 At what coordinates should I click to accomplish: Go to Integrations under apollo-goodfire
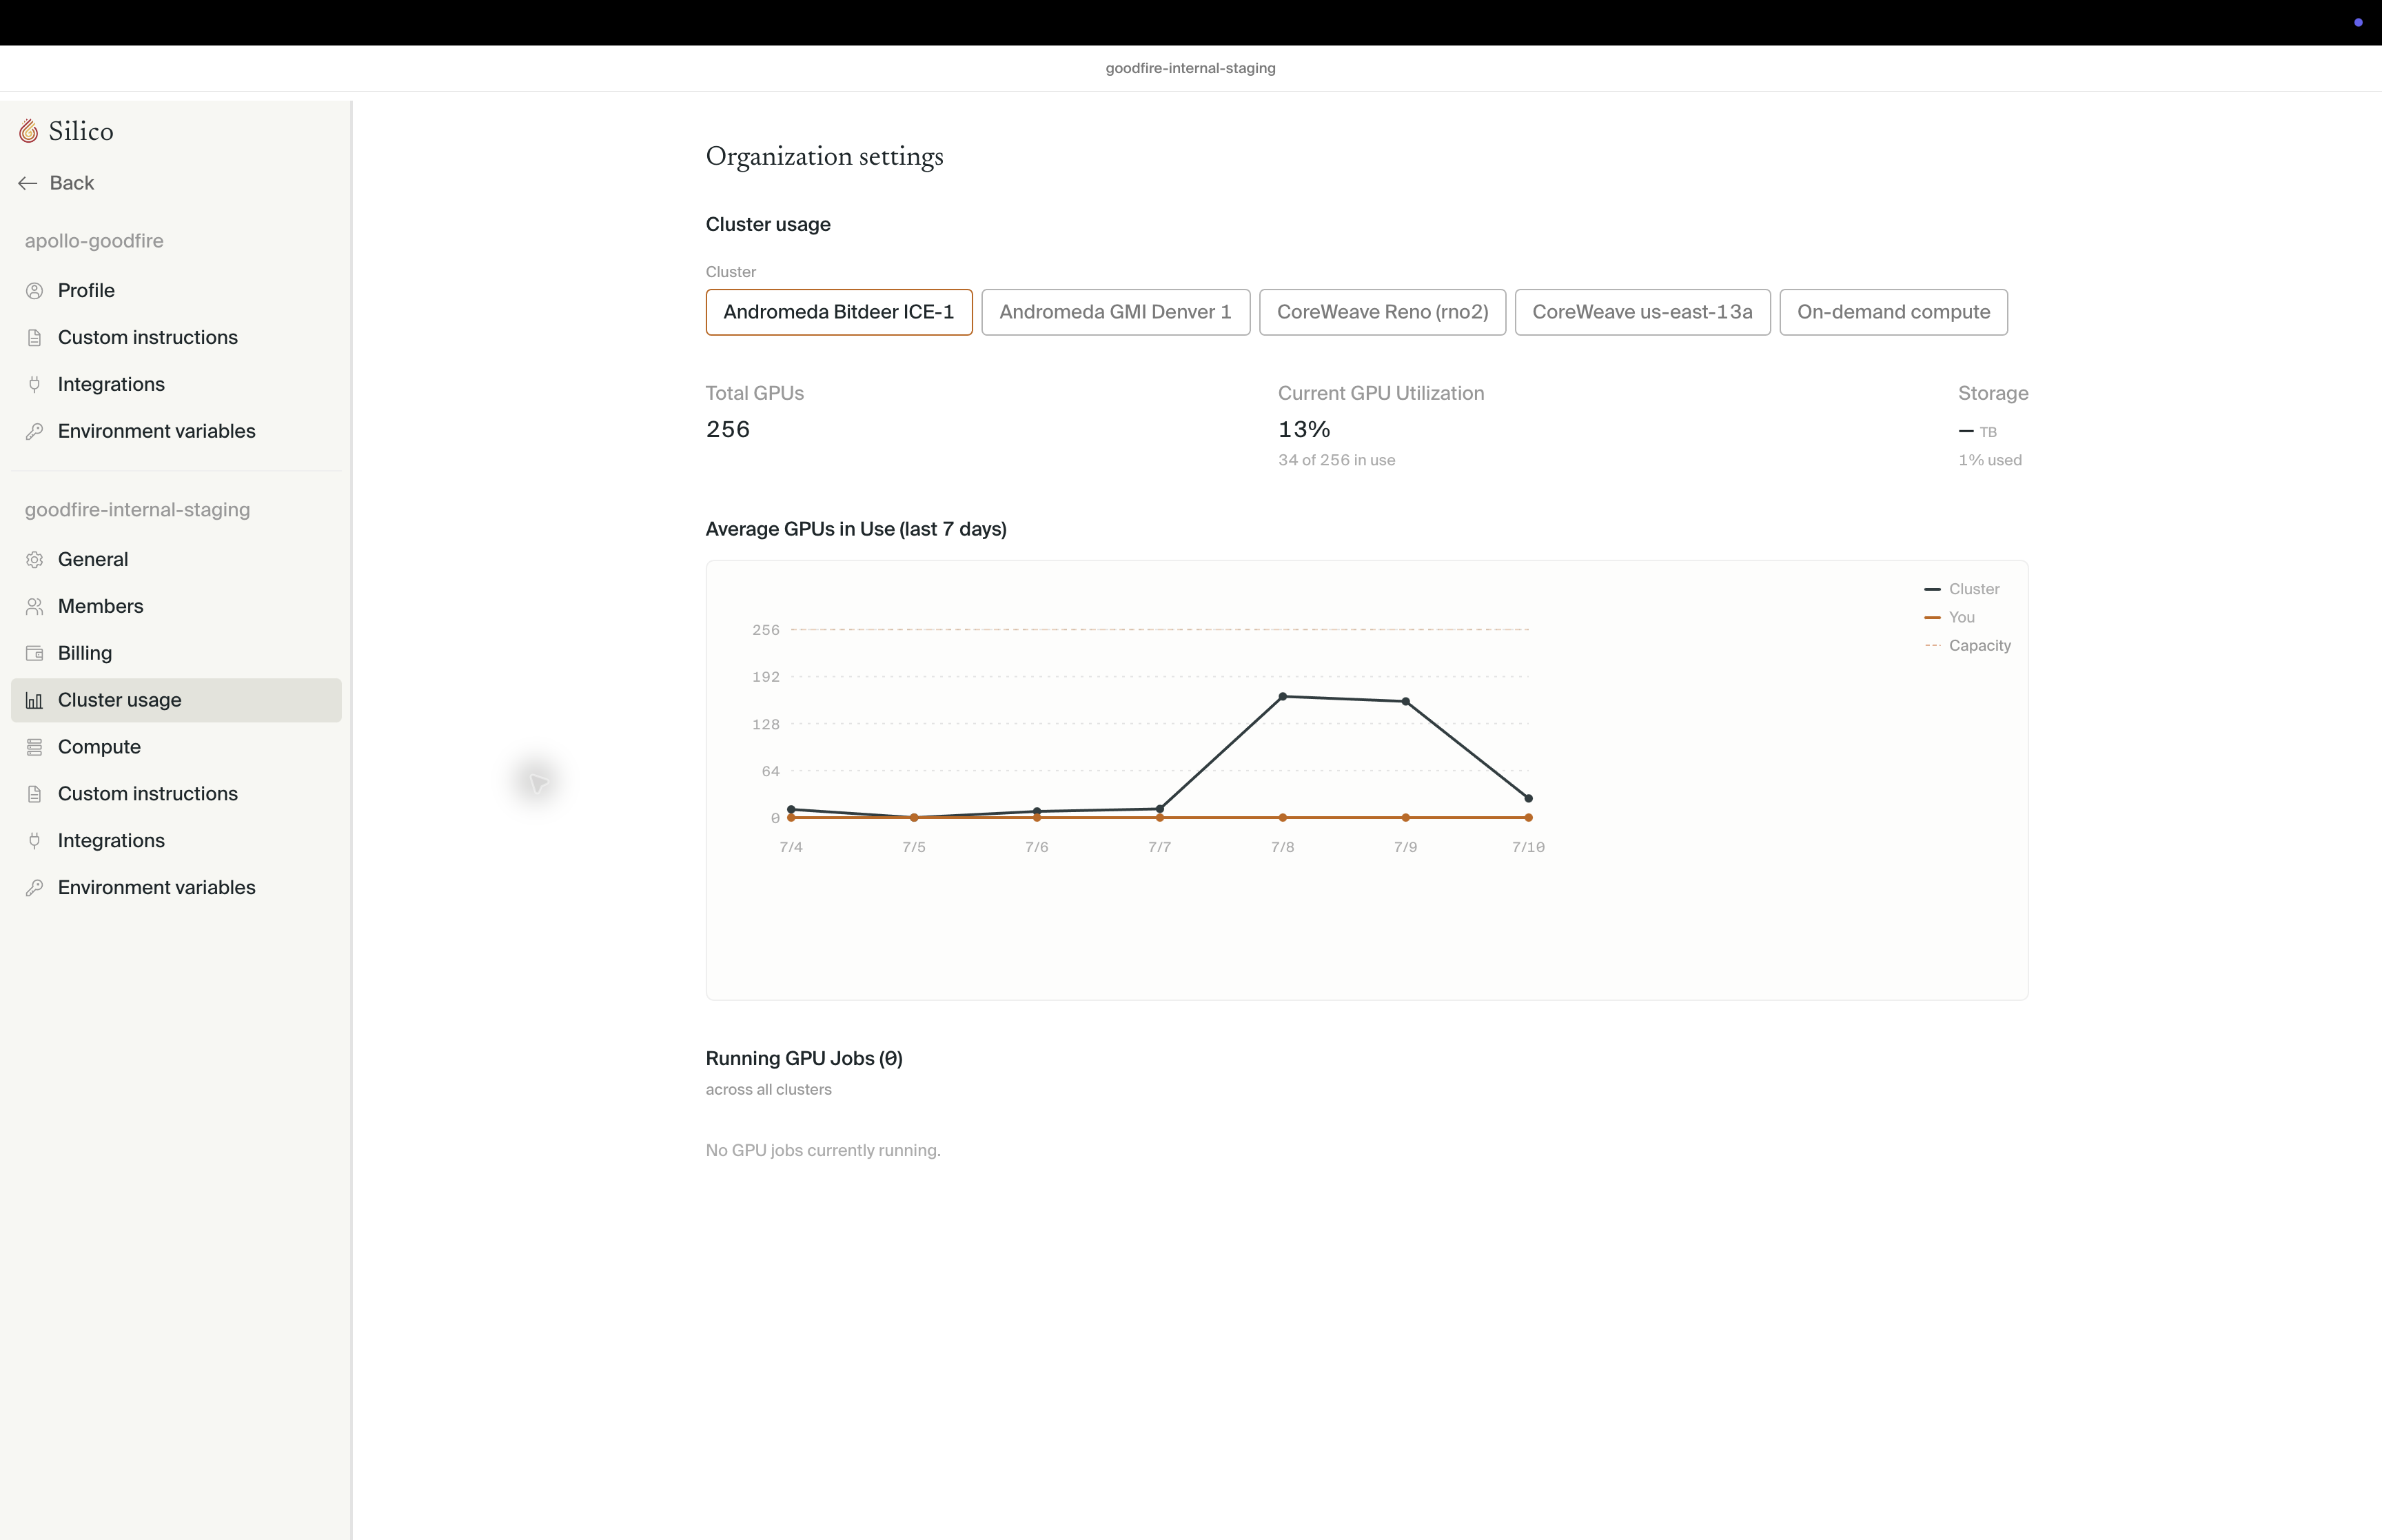tap(176, 385)
